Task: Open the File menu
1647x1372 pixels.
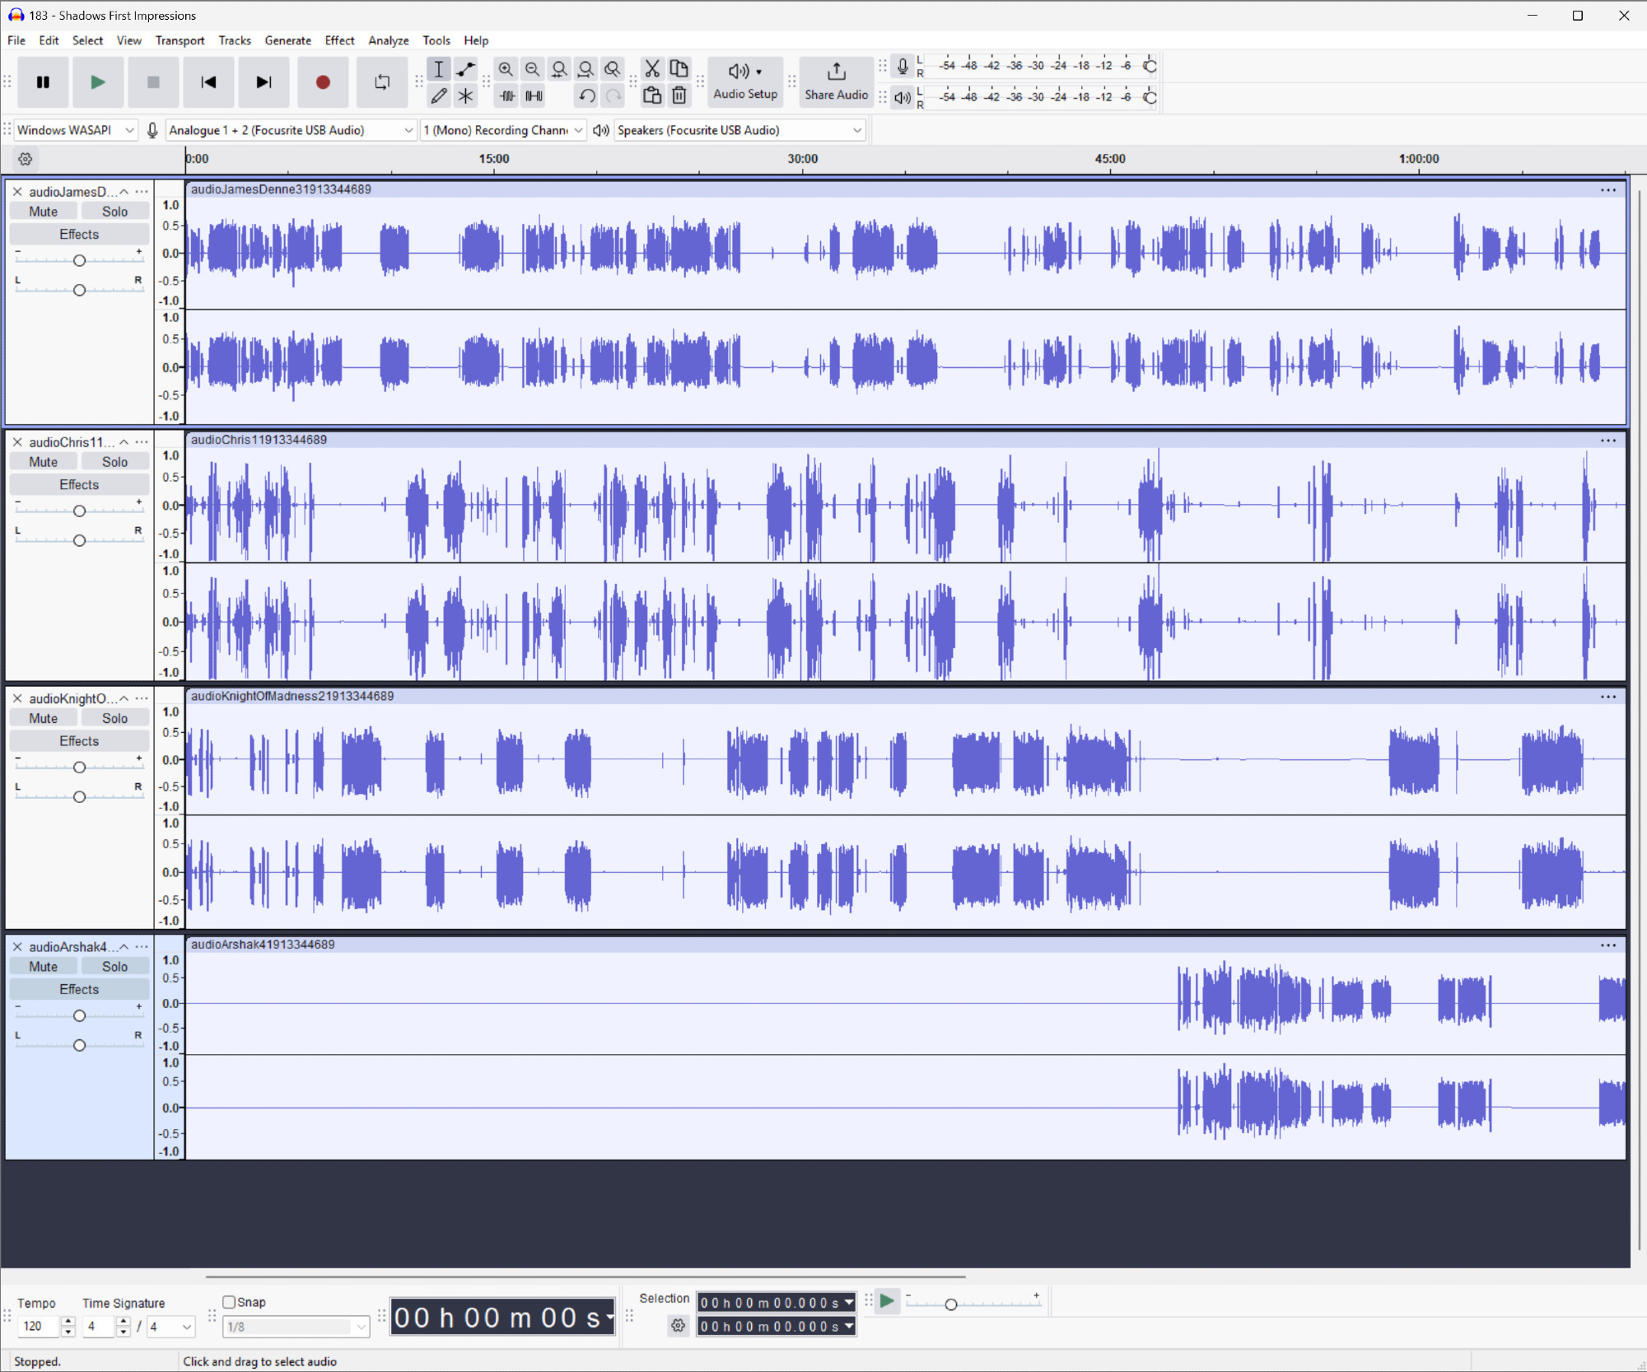Action: pos(16,40)
